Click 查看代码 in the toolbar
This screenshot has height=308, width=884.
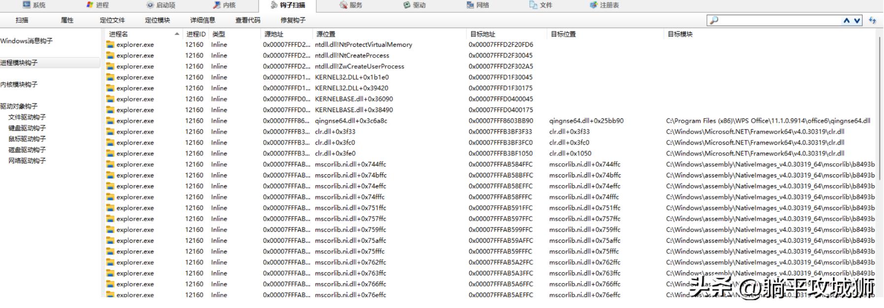[x=248, y=20]
